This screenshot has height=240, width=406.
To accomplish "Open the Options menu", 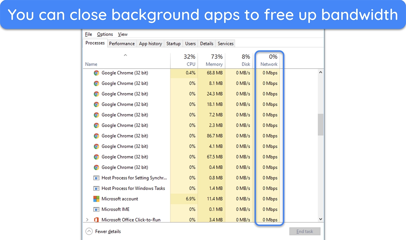I will coord(105,34).
